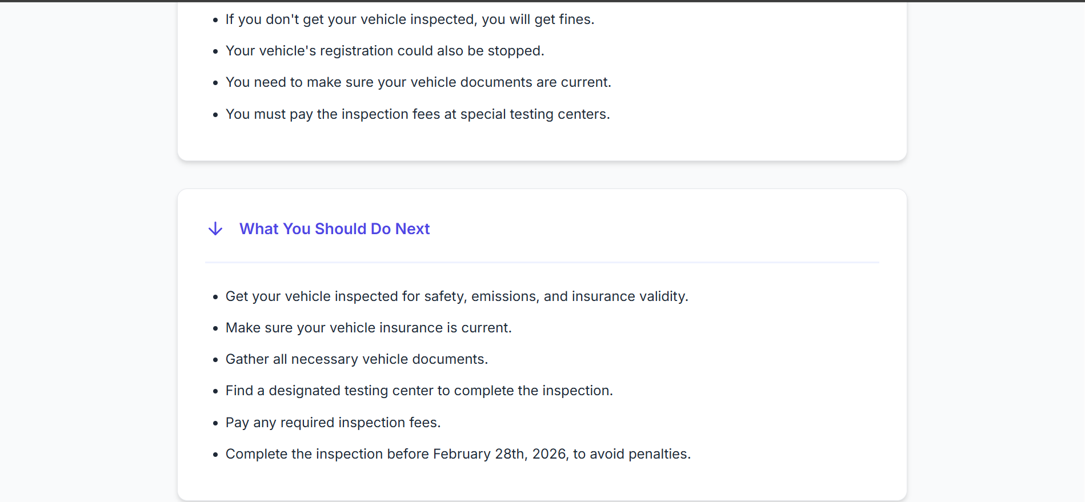
Task: Click the line about getting fines
Action: [x=410, y=19]
